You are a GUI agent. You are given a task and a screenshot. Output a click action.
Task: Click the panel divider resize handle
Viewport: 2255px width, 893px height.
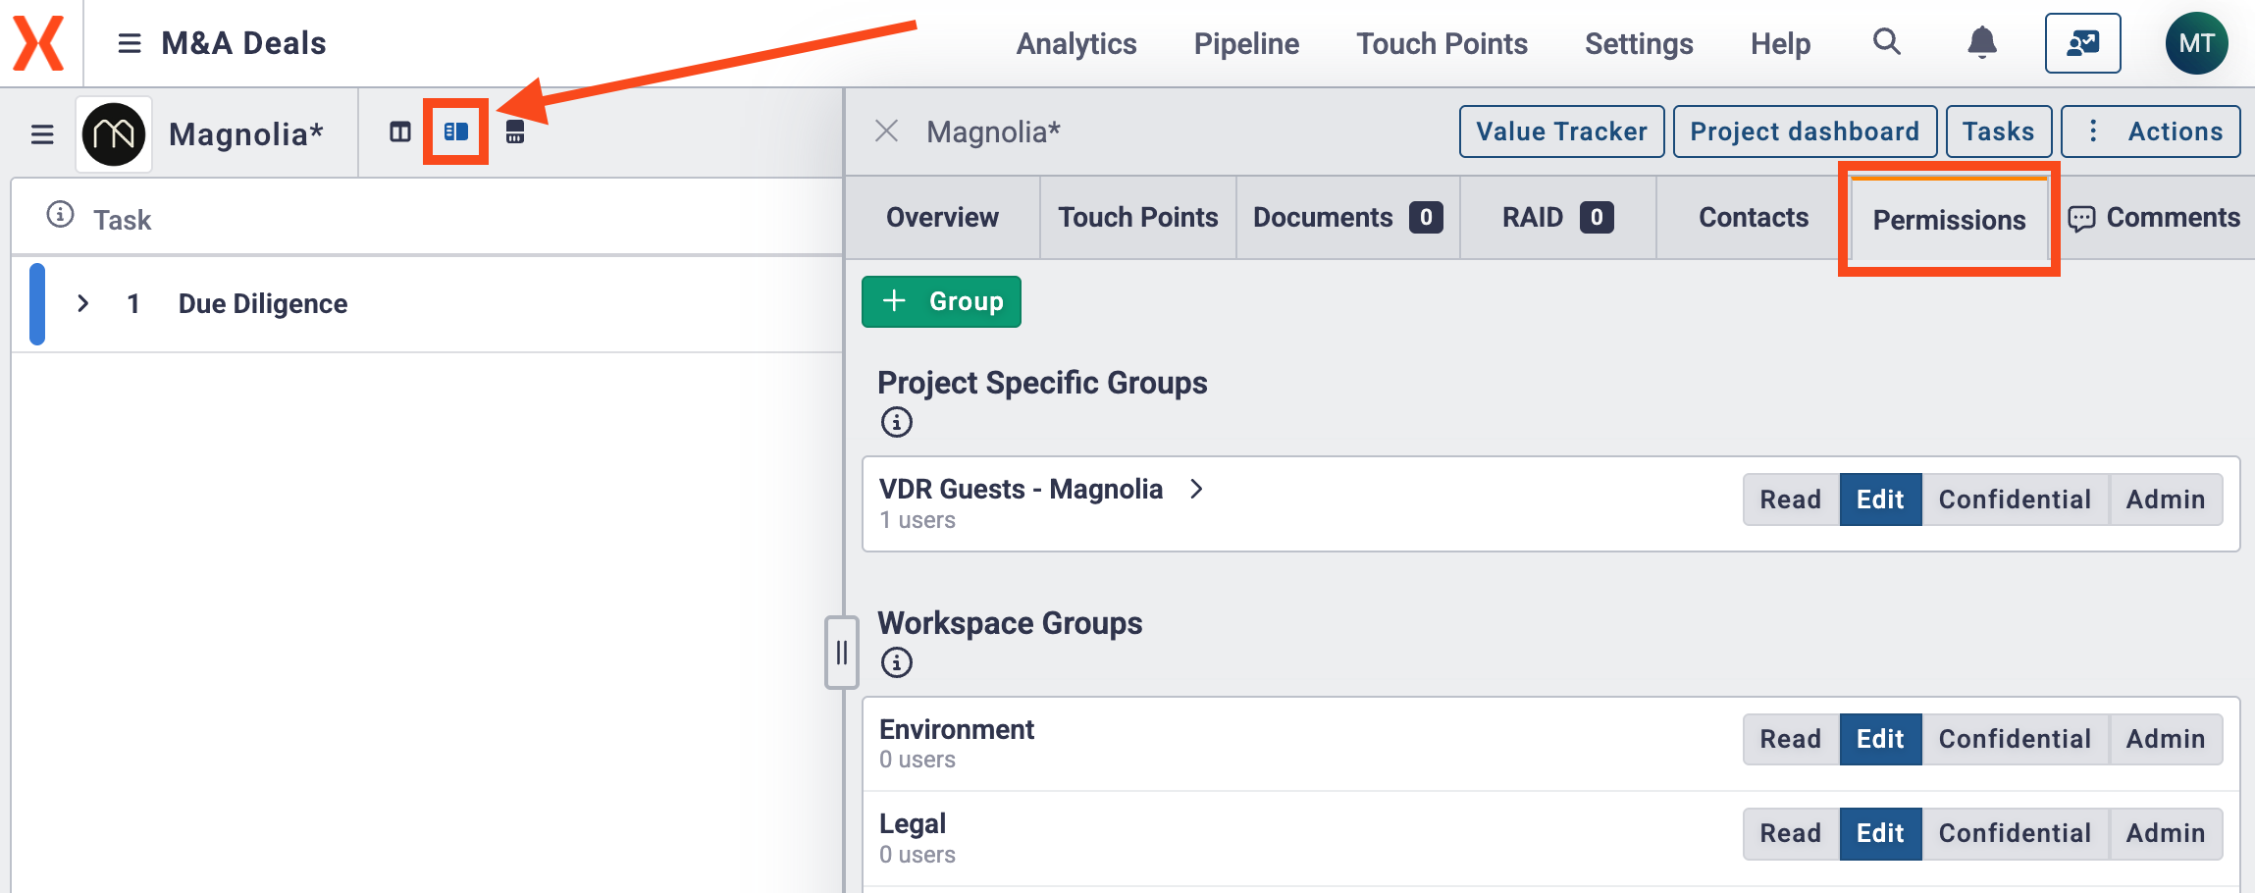[841, 653]
